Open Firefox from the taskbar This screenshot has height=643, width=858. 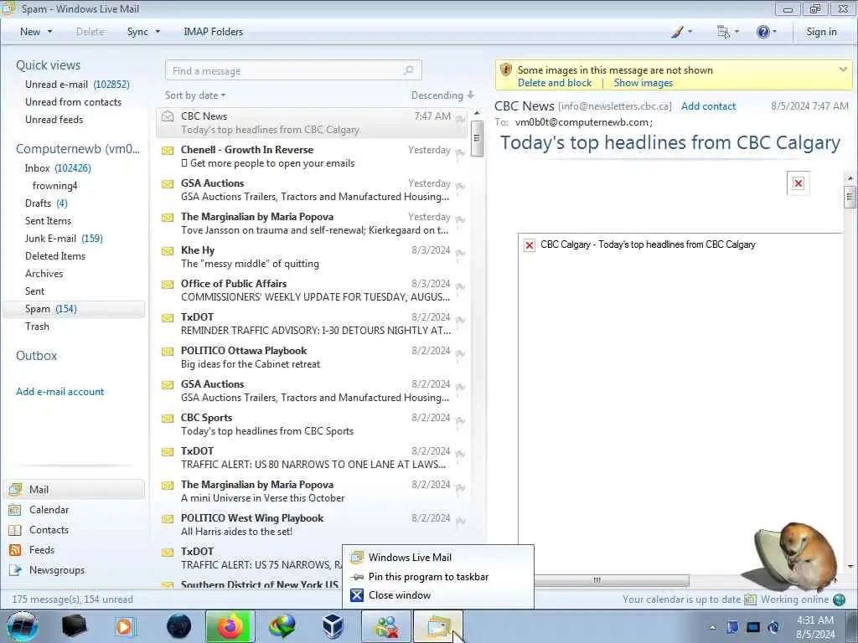pos(230,626)
